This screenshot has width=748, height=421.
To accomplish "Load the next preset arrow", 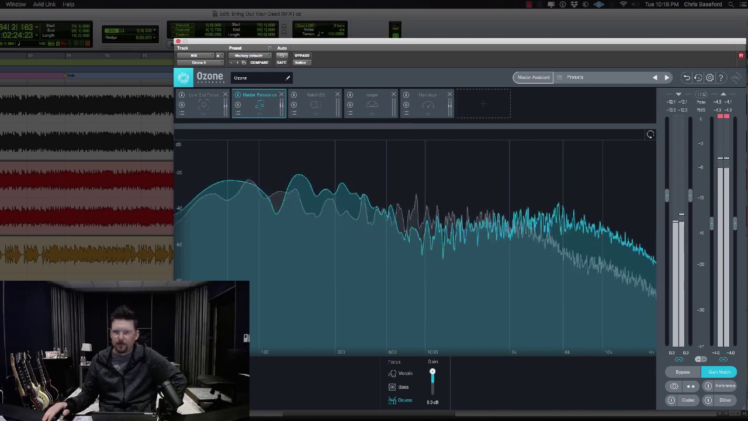I will point(667,77).
